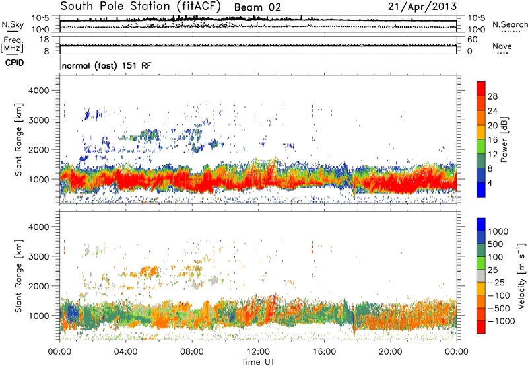Click the '-1000' label on the velocity colorbar

[x=502, y=321]
